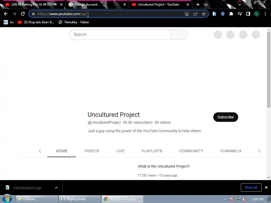This screenshot has width=271, height=203.
Task: View site info via padlock icon
Action: click(x=33, y=14)
